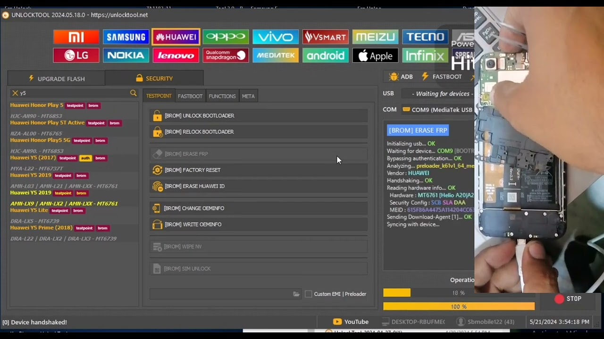Switch to the TESTPOINT sub-tab

tap(159, 96)
